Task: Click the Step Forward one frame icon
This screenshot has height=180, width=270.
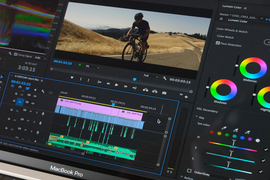Action: click(x=126, y=86)
